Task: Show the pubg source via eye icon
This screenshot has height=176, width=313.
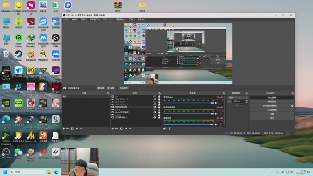Action: (x=155, y=110)
